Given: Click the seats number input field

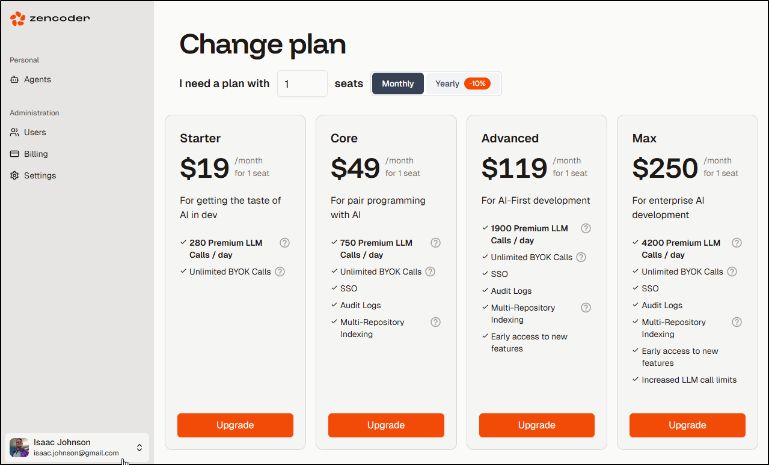Looking at the screenshot, I should pyautogui.click(x=302, y=84).
